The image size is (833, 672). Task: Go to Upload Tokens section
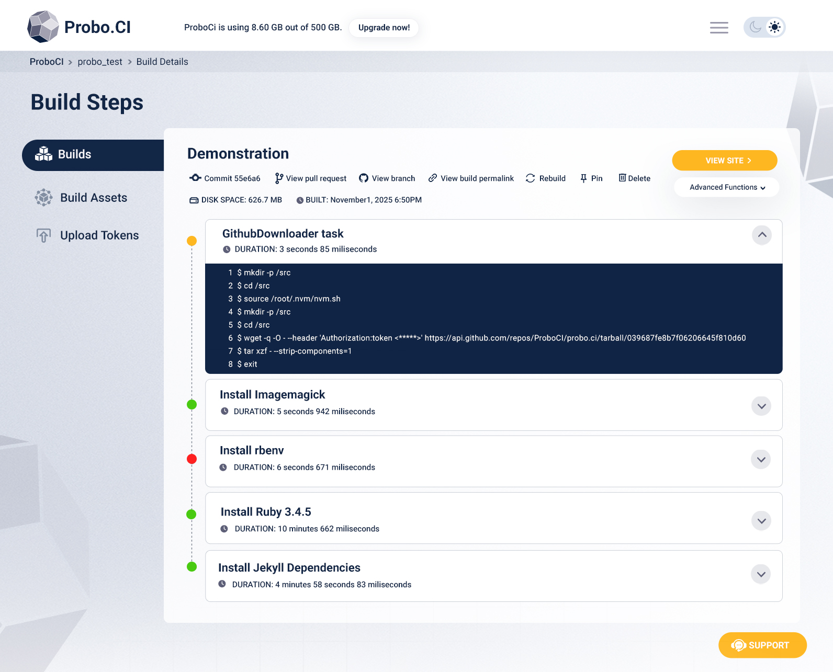pos(99,235)
